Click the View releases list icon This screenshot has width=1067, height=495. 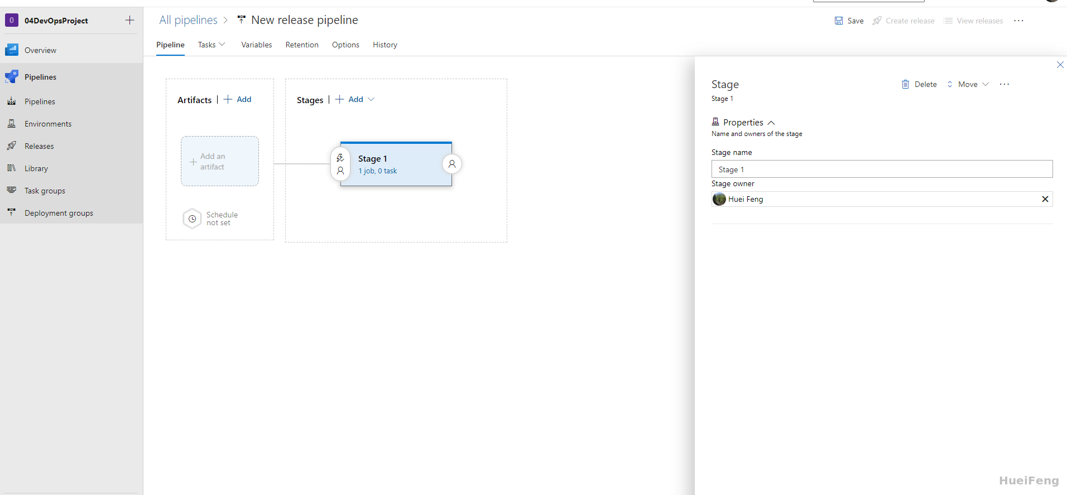[x=948, y=21]
